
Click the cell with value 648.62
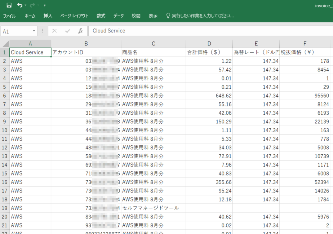tap(209, 96)
